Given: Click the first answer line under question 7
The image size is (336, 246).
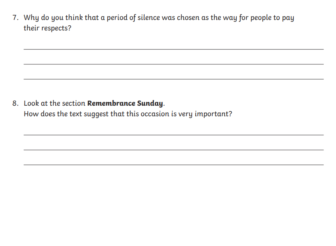Looking at the screenshot, I should tap(173, 49).
